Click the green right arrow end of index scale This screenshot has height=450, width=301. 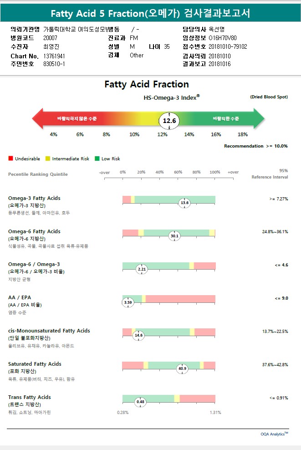[x=259, y=118]
